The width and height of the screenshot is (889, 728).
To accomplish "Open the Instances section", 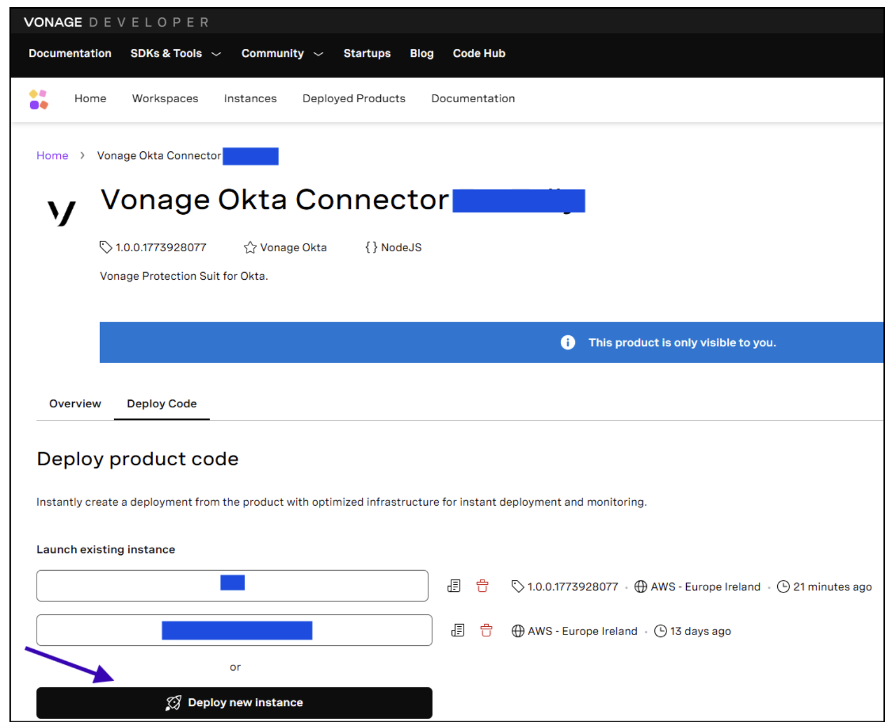I will pyautogui.click(x=250, y=99).
